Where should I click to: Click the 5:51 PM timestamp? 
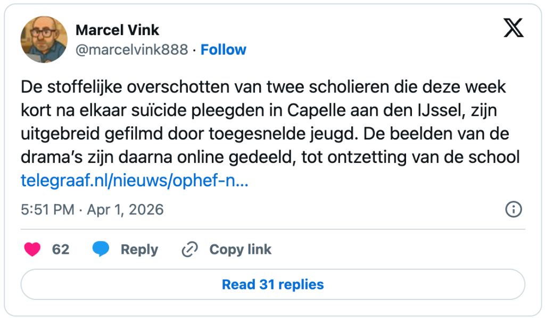[47, 210]
